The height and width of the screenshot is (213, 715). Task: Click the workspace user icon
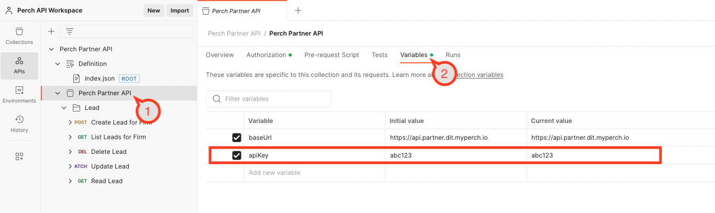point(9,10)
